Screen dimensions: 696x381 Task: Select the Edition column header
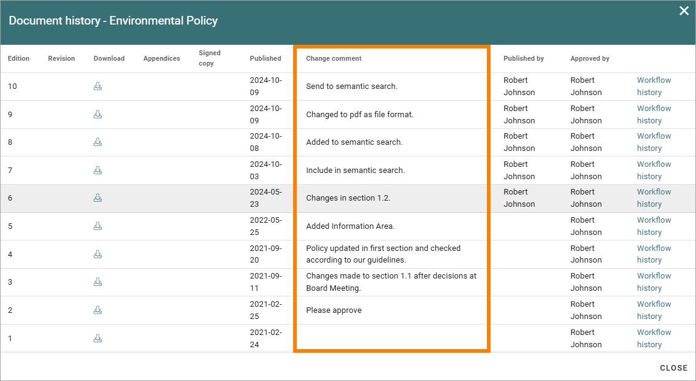click(x=18, y=59)
